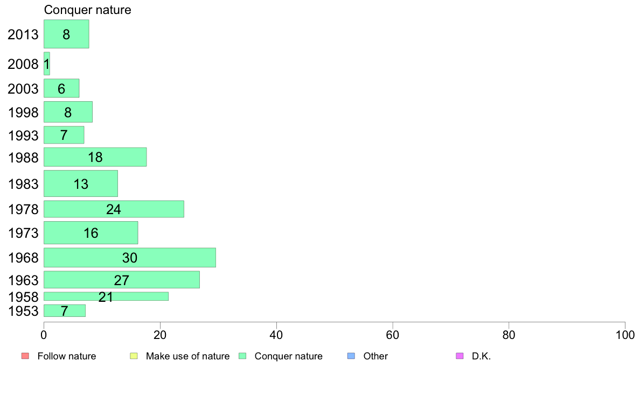Screen dimensions: 640x396
Task: Click the 1963 bar labeled 27
Action: click(122, 280)
